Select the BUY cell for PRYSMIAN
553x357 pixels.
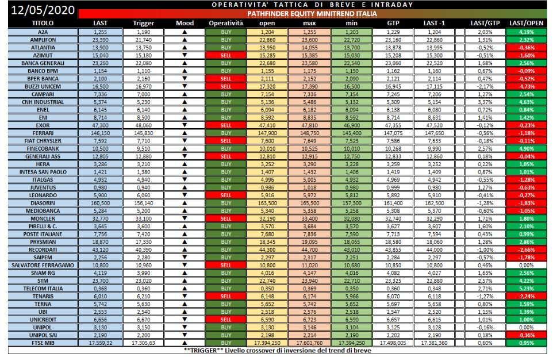(x=226, y=242)
